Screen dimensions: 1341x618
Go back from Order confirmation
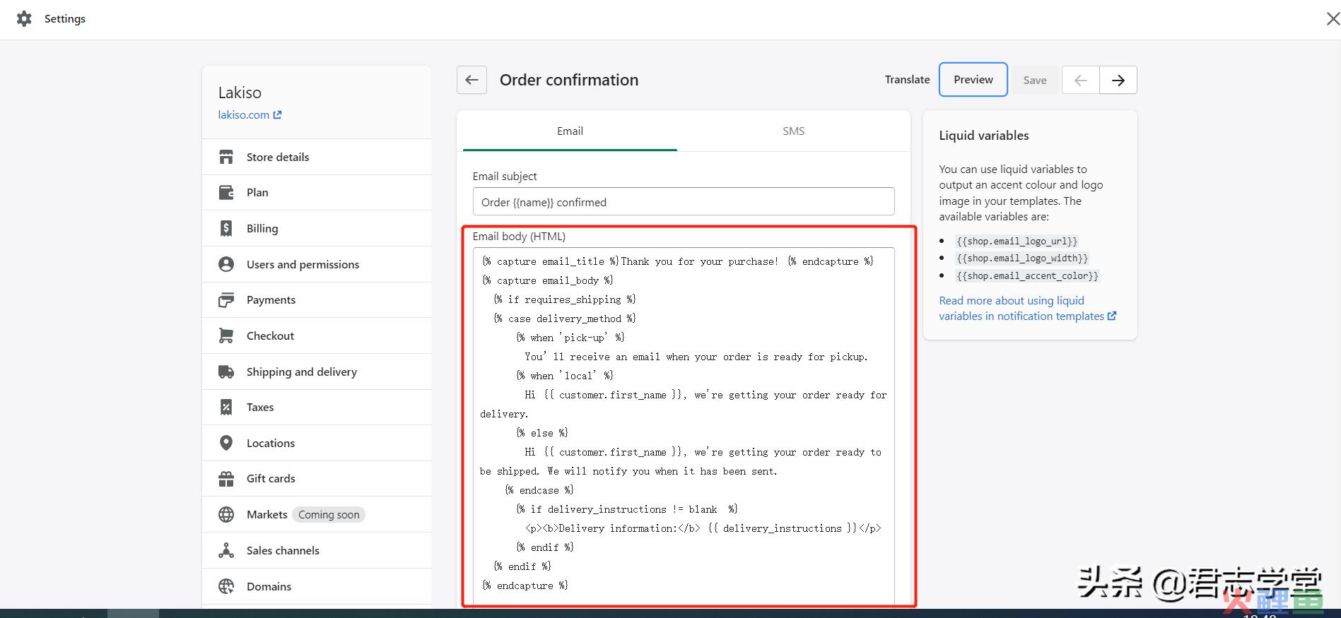pyautogui.click(x=472, y=80)
